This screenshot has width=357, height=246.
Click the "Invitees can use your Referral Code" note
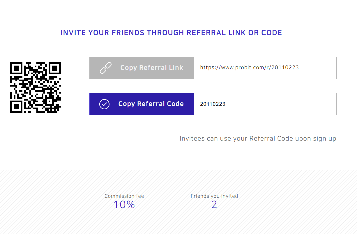tap(258, 138)
